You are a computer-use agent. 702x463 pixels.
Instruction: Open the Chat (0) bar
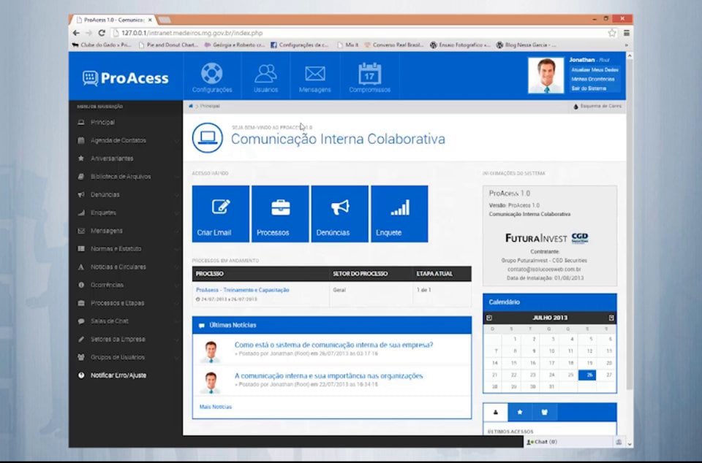pos(568,442)
